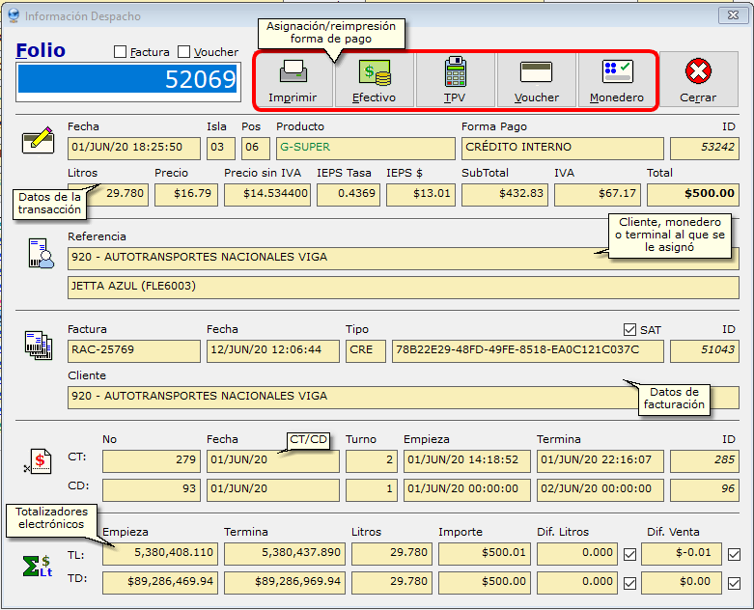Uncheck the SAT checkbox
The image size is (754, 610).
[x=630, y=330]
